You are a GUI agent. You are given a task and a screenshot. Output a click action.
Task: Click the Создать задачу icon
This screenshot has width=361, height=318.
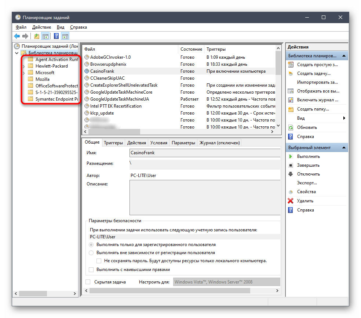291,73
